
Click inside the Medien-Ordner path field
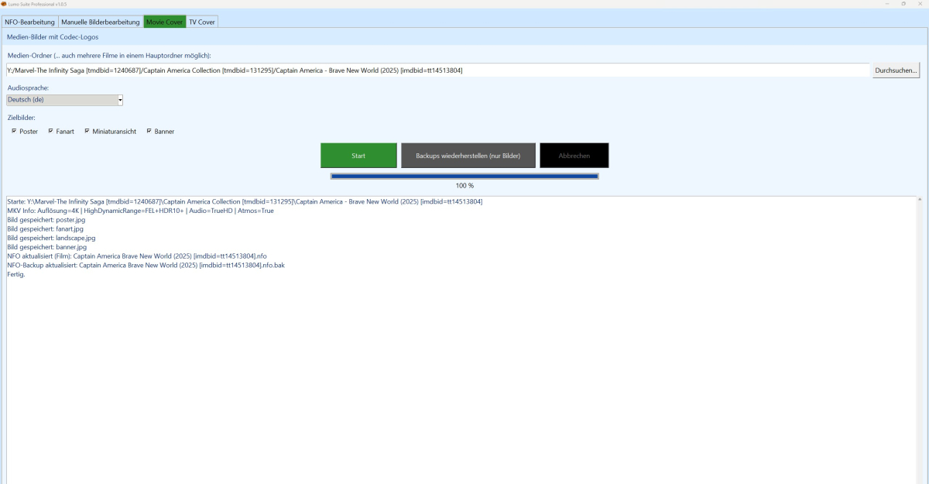click(x=387, y=69)
